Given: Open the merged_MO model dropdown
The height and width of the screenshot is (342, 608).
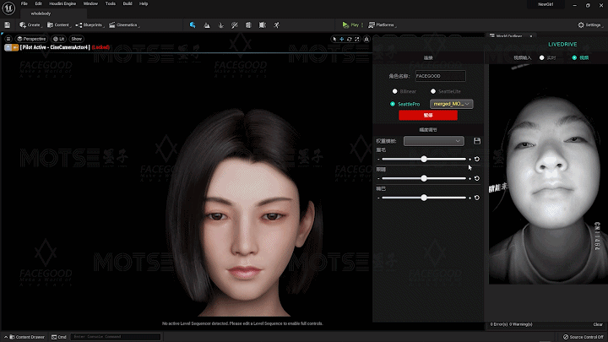Looking at the screenshot, I should point(452,104).
